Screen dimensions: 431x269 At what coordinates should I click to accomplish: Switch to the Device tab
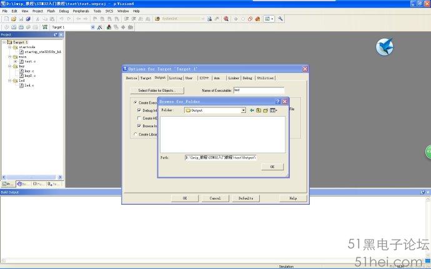pyautogui.click(x=131, y=78)
